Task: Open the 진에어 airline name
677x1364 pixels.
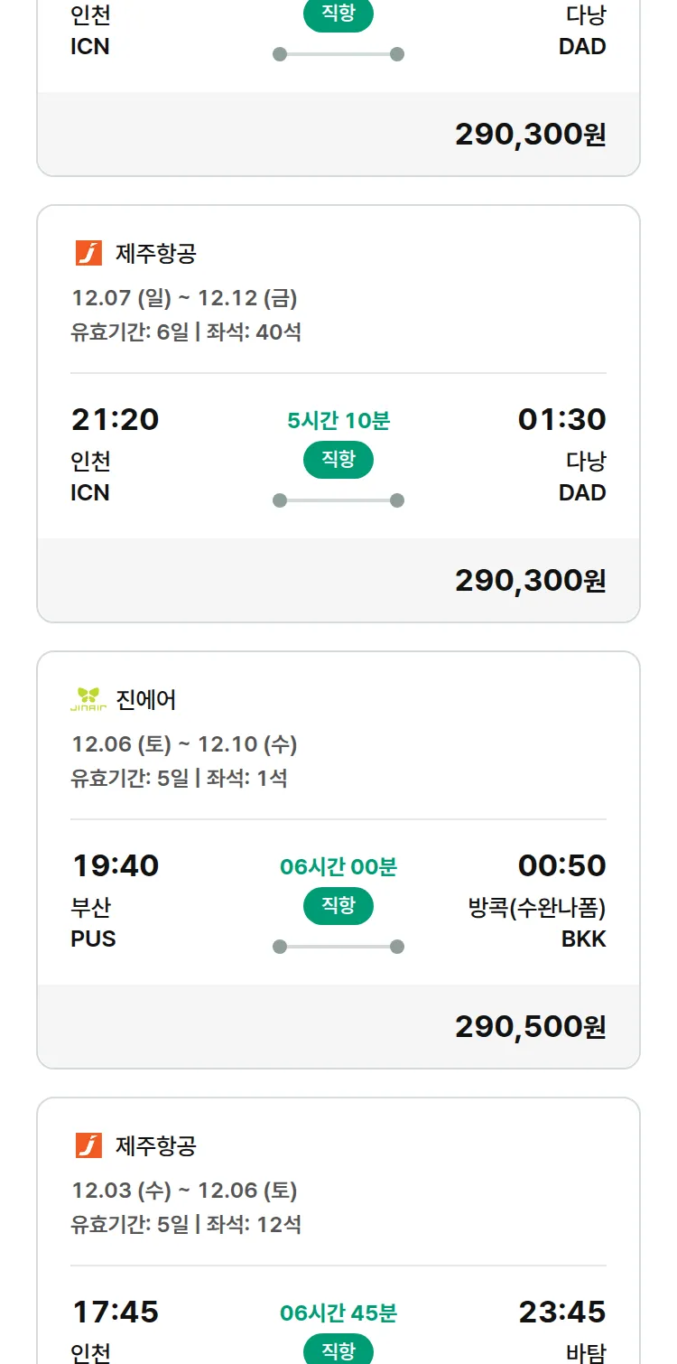Action: 146,700
